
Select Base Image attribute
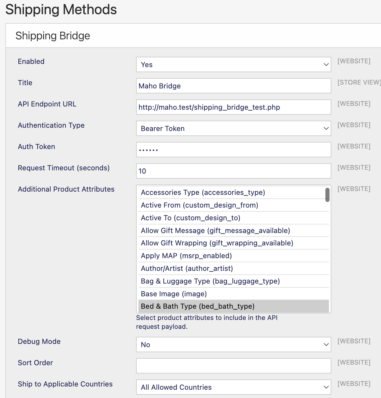point(174,294)
